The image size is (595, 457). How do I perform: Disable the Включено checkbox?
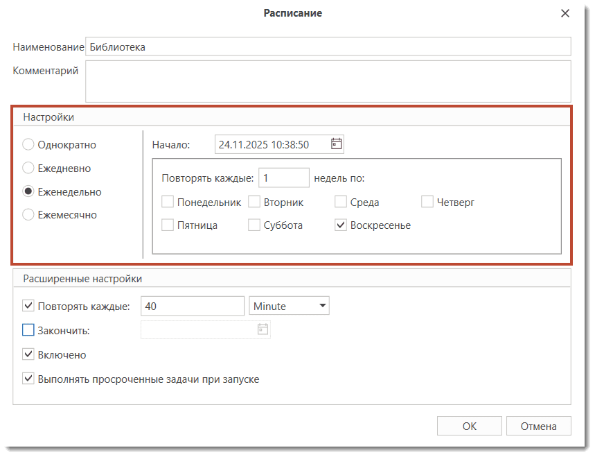28,354
